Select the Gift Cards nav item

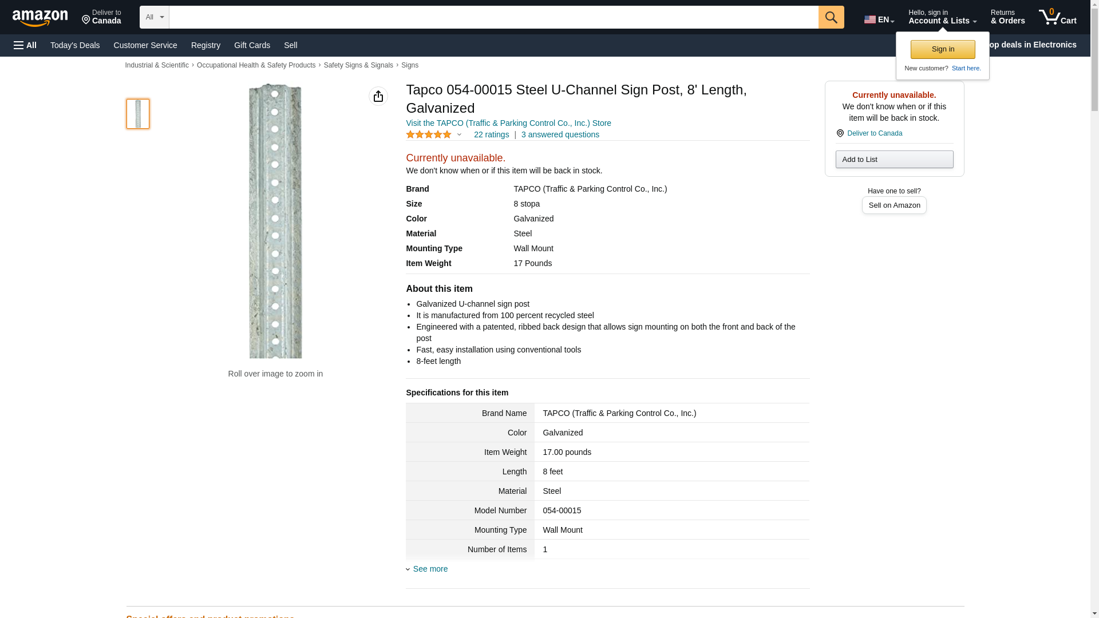252,45
